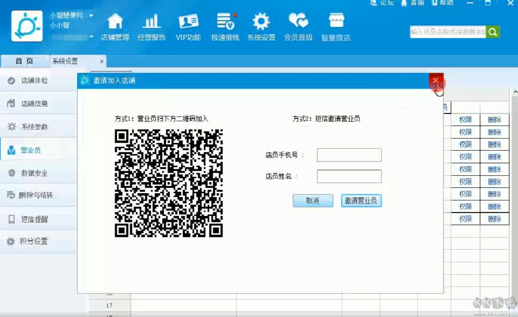The image size is (518, 317).
Task: Open the store selector dropdown arrow
Action: 91,37
